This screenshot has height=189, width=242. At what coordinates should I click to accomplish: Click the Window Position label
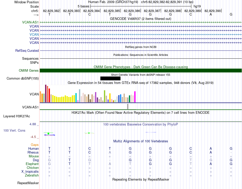(x=26, y=2)
